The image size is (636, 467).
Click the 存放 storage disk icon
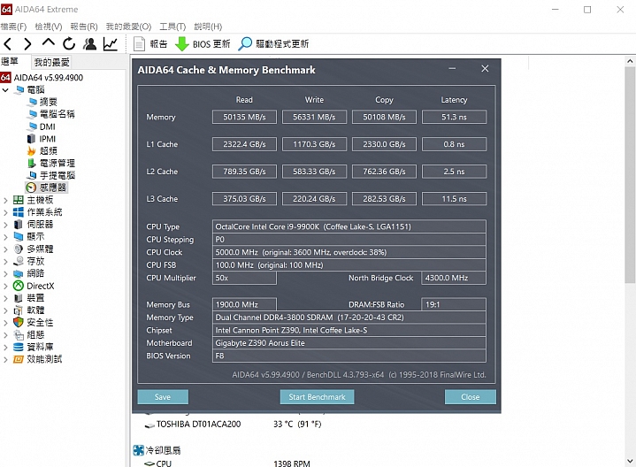coord(19,261)
